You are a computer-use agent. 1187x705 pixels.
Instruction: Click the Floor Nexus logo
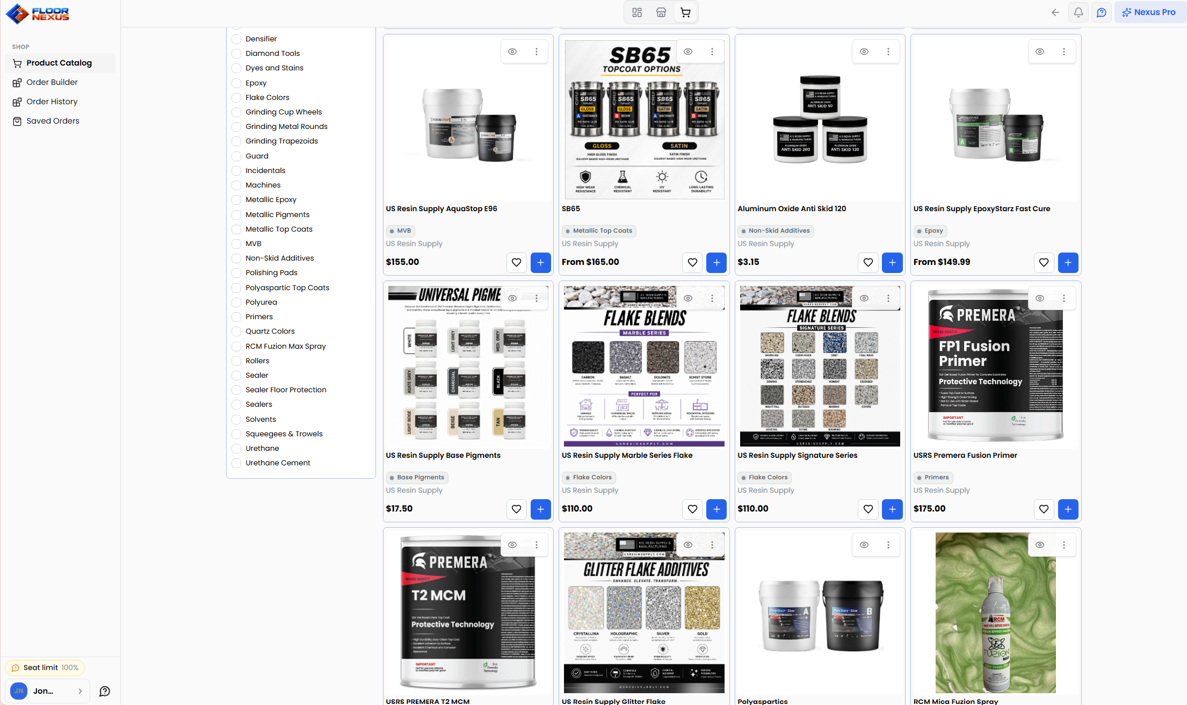pyautogui.click(x=38, y=13)
